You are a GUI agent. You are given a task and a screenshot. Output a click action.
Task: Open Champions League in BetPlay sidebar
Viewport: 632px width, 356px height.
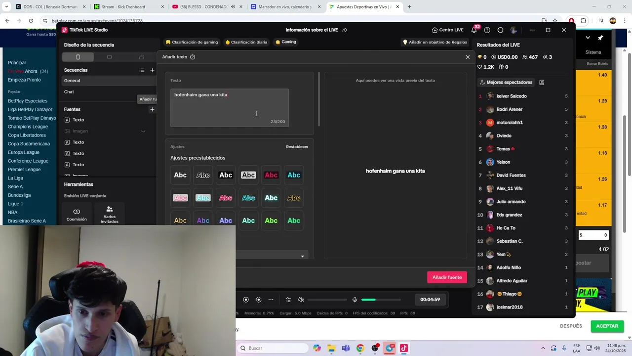click(x=28, y=127)
